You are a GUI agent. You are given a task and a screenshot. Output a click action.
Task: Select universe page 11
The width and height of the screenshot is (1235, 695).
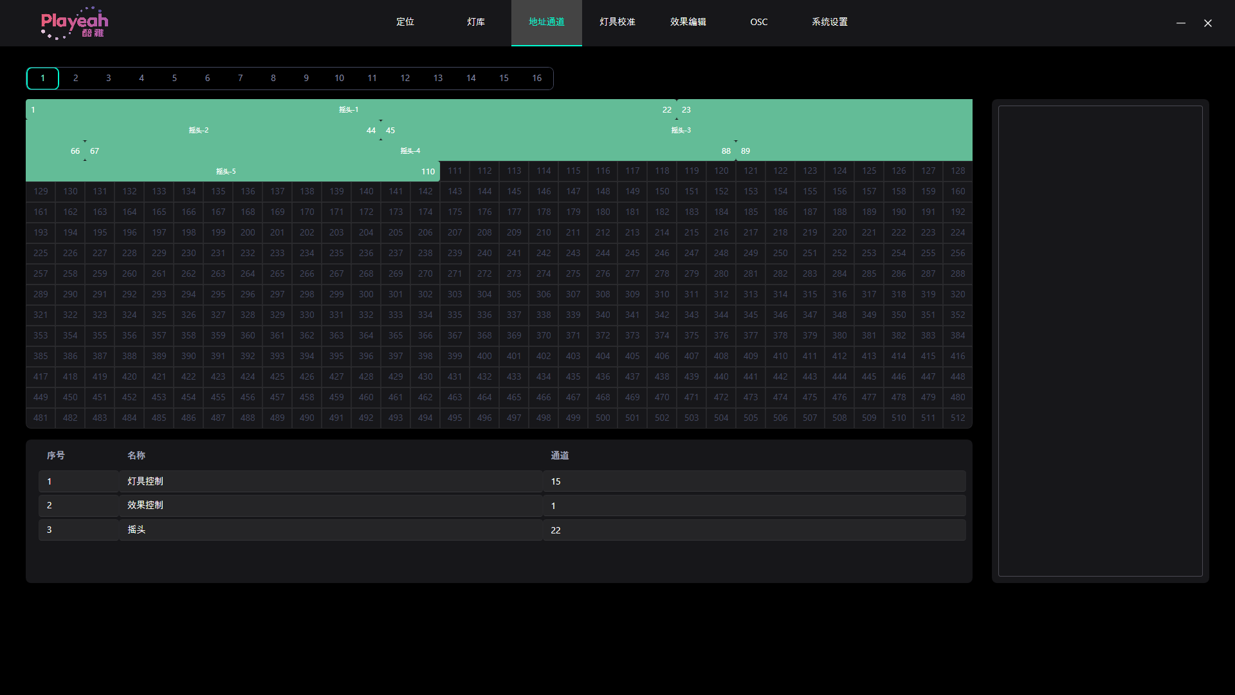tap(372, 78)
